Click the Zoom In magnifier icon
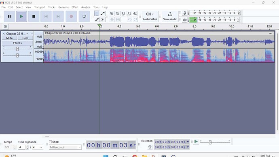279x157 pixels. click(x=112, y=13)
